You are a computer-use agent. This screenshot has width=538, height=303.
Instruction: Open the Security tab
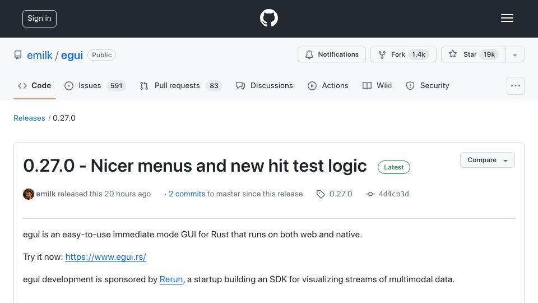[x=428, y=85]
